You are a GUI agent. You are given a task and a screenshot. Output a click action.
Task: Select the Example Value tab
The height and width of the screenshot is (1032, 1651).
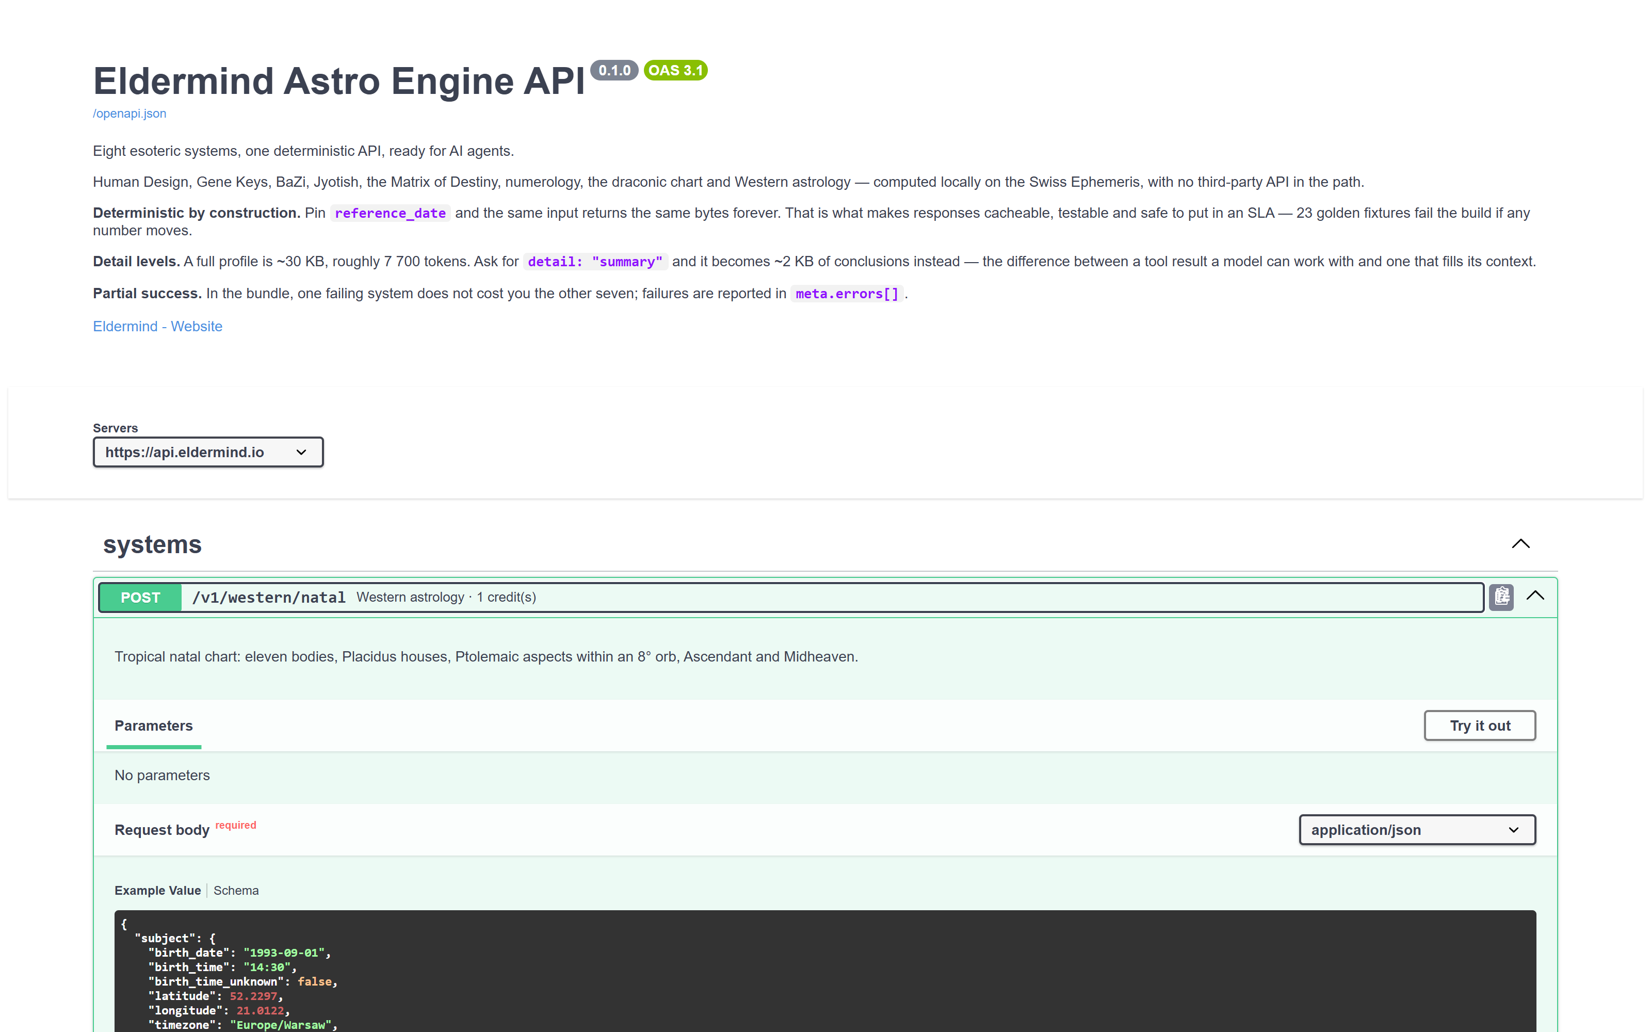(157, 891)
